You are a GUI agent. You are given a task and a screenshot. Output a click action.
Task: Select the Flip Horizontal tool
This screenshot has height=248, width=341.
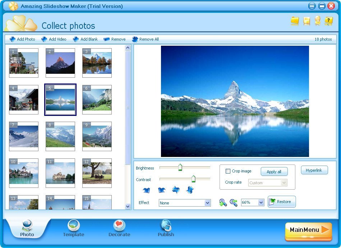[176, 190]
